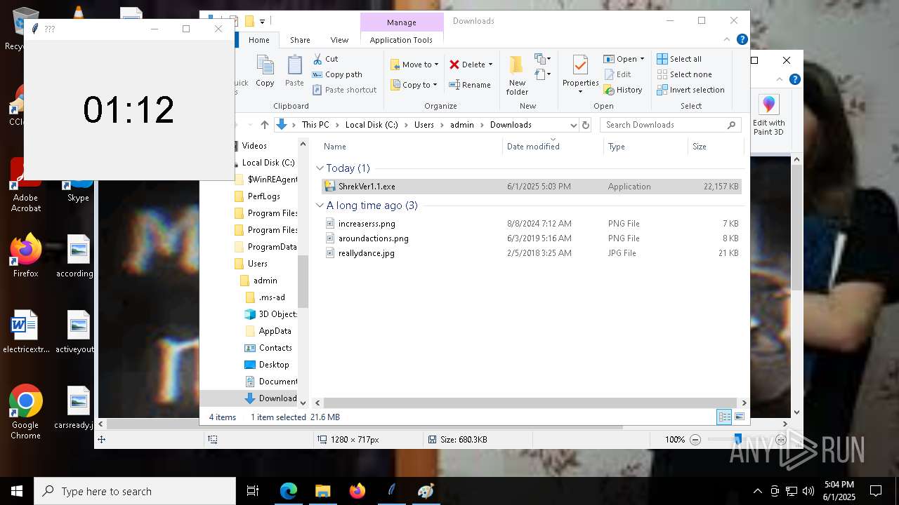Image resolution: width=899 pixels, height=505 pixels.
Task: Select aroundactions.png file
Action: click(531, 238)
